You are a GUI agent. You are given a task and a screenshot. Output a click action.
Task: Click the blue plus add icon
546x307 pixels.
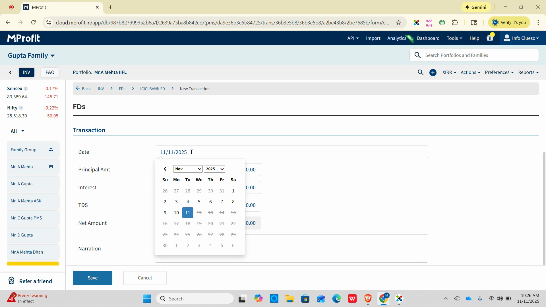tap(433, 73)
